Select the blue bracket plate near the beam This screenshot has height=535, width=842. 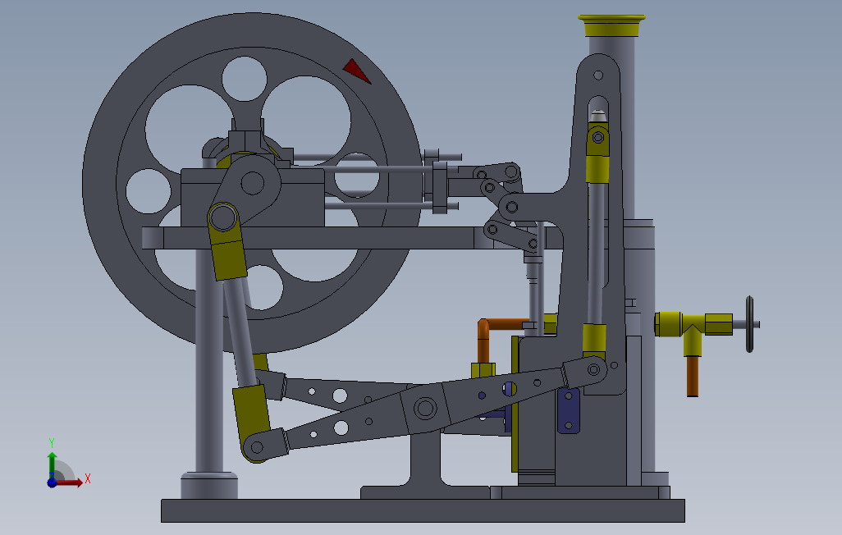(x=569, y=410)
